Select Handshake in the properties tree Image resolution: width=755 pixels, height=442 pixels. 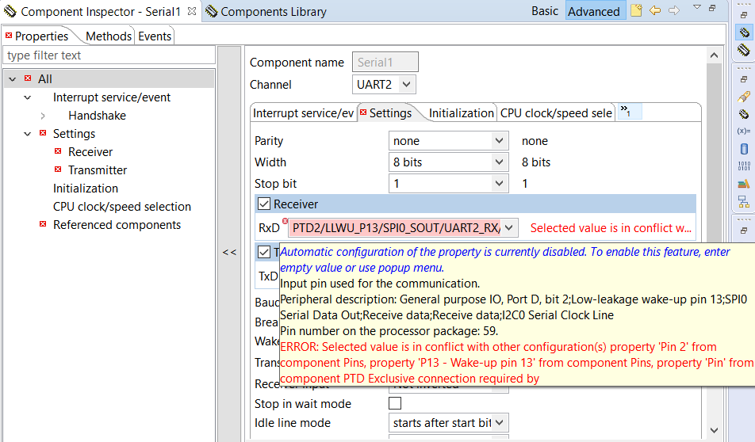coord(97,116)
